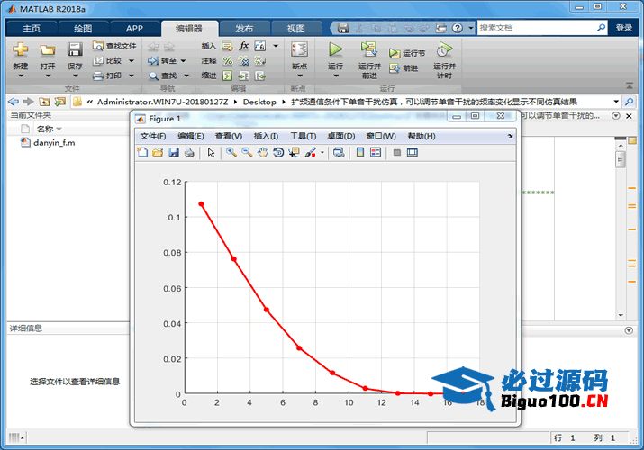This screenshot has height=450, width=644.
Task: Select the Brush data tool in Figure 1
Action: tap(311, 153)
